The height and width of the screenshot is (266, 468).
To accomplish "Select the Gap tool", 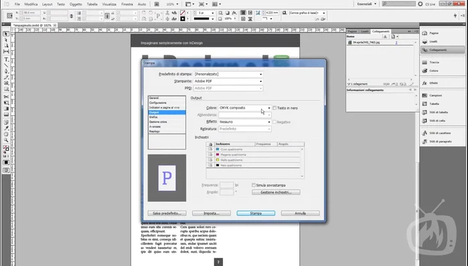I will click(6, 52).
